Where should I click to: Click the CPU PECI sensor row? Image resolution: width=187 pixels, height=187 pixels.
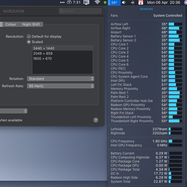click(x=146, y=69)
